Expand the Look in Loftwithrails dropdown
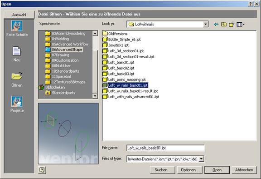 tap(206, 25)
